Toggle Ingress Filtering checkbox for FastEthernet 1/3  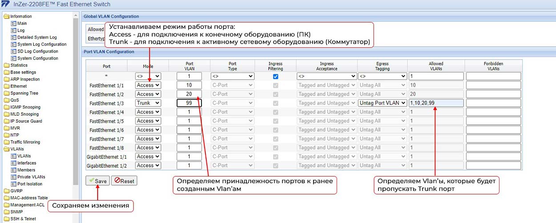[x=275, y=103]
